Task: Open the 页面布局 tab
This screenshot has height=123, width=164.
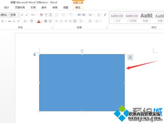Action: (20, 8)
